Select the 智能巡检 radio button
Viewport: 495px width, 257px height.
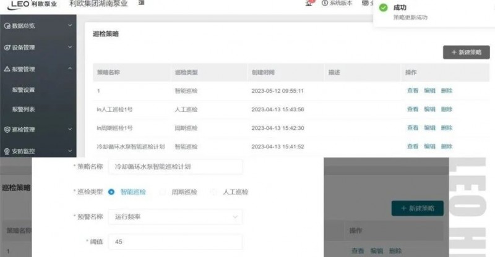click(111, 192)
